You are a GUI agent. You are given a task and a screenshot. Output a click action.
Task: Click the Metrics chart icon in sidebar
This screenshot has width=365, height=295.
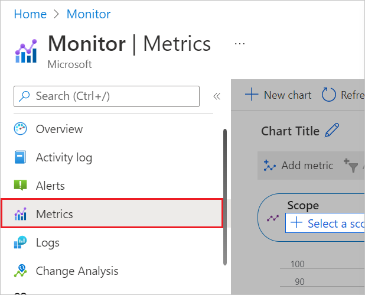tap(21, 214)
